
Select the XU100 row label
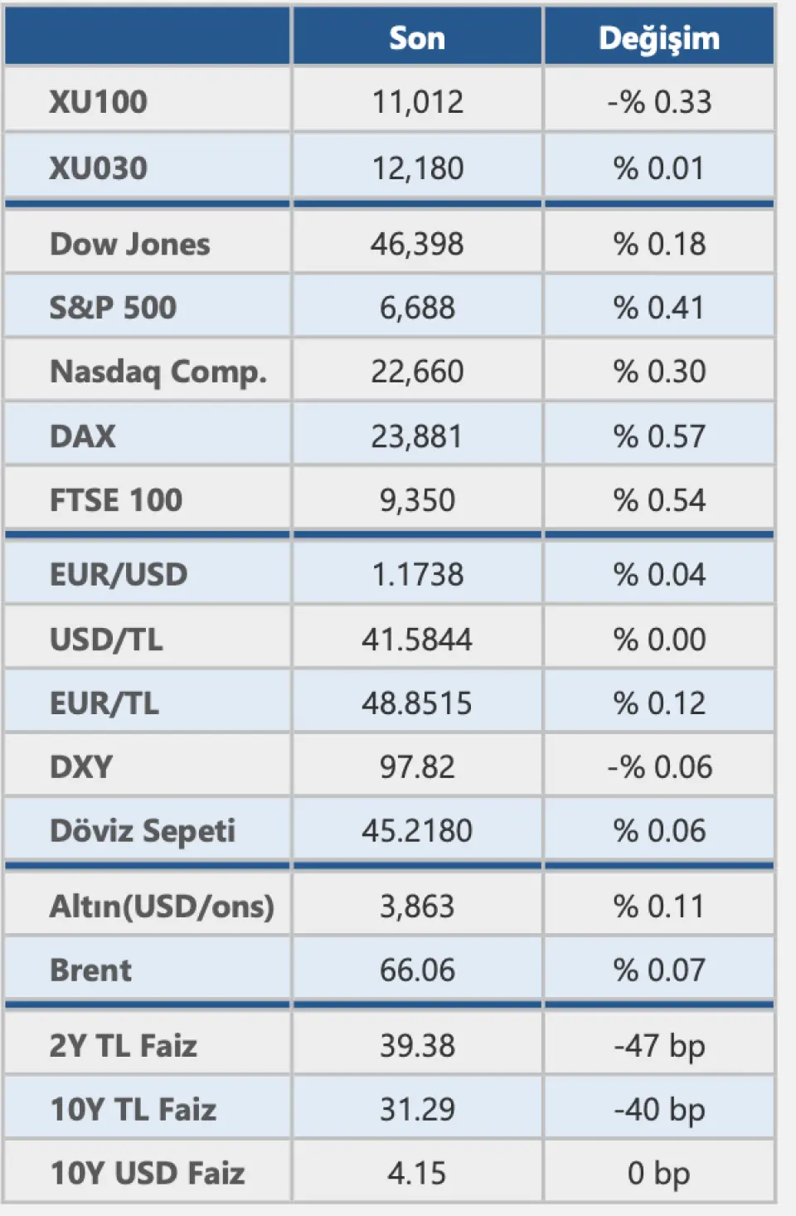click(99, 102)
